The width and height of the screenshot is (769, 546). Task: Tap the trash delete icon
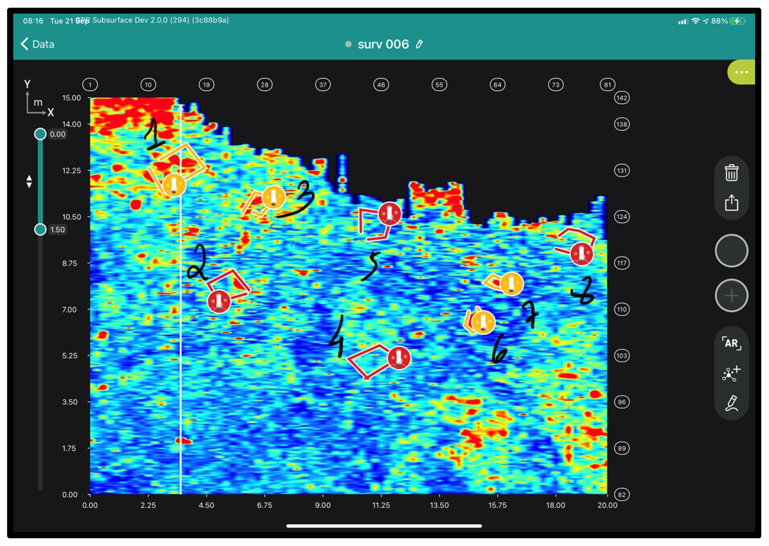tap(731, 173)
